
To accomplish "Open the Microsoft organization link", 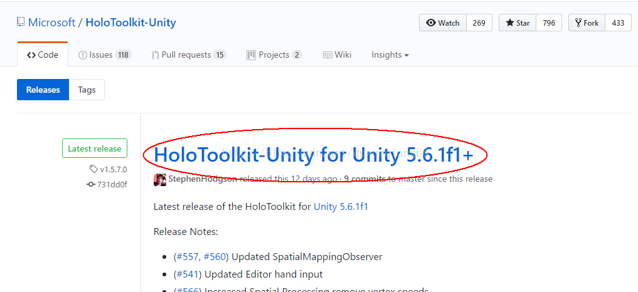I will (x=51, y=23).
